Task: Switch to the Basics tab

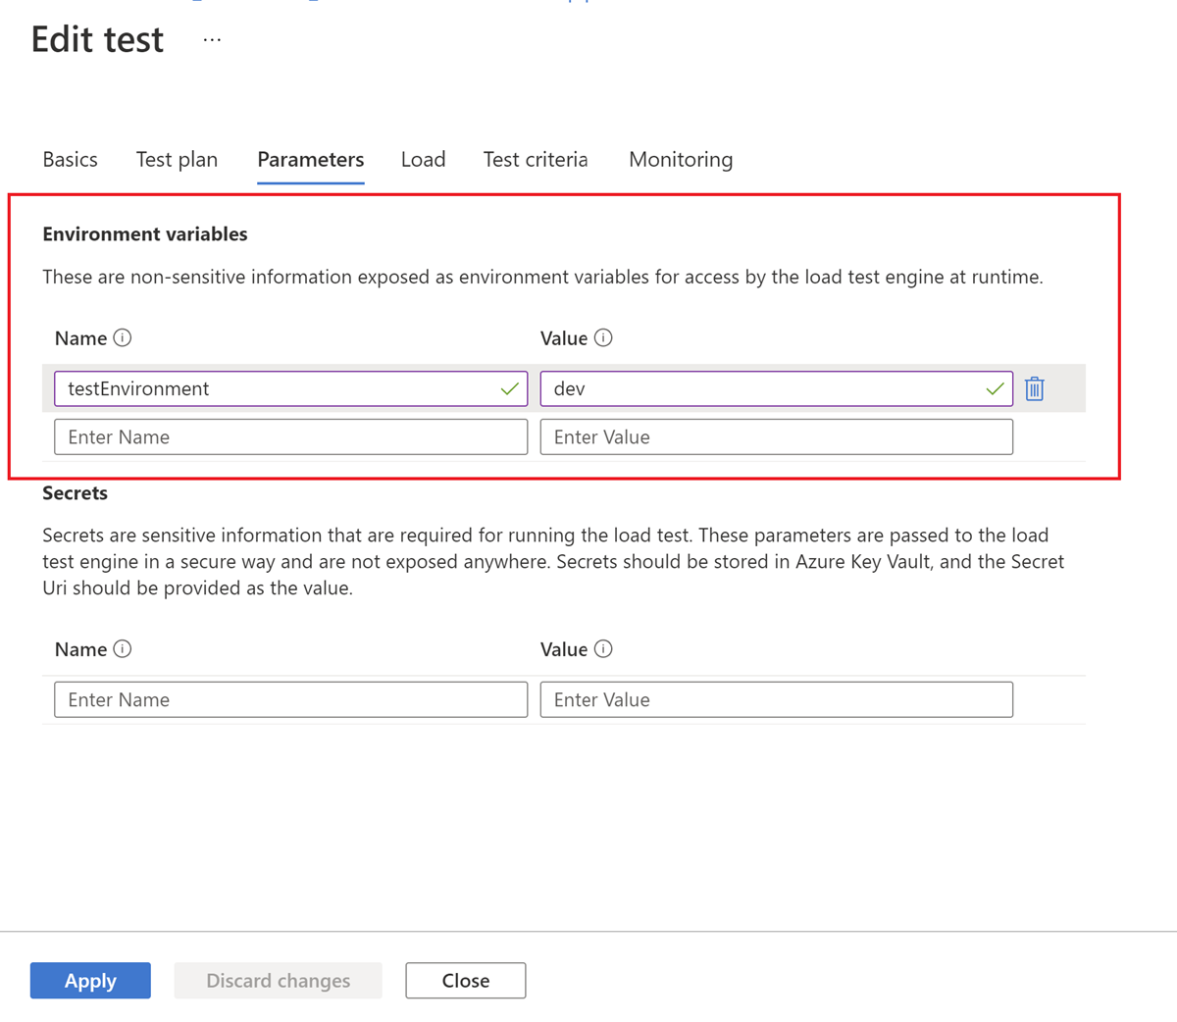Action: [70, 159]
